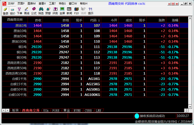This screenshot has height=125, width=194.
Task: Switch to the 黄金 tab
Action: (x=66, y=110)
